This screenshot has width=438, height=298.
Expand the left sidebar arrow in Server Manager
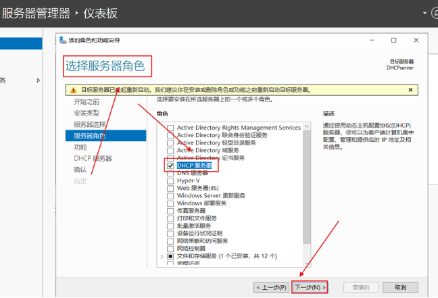(39, 80)
